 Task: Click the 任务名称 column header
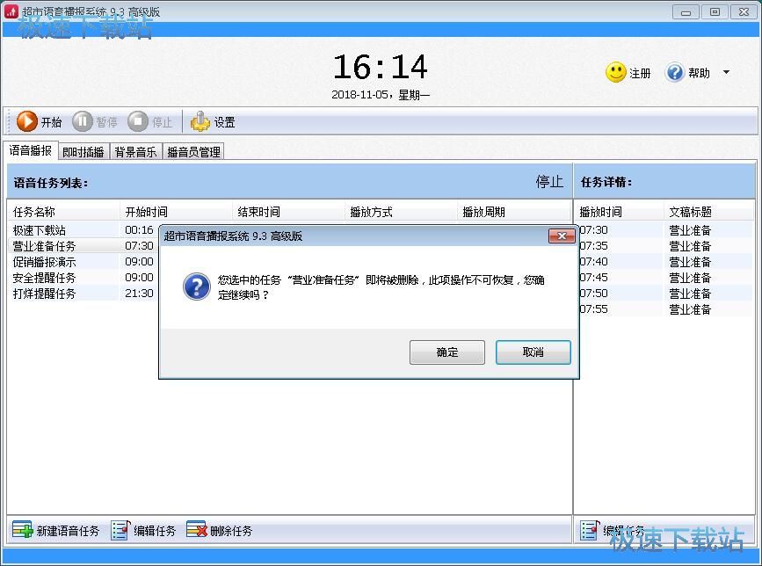pos(63,212)
